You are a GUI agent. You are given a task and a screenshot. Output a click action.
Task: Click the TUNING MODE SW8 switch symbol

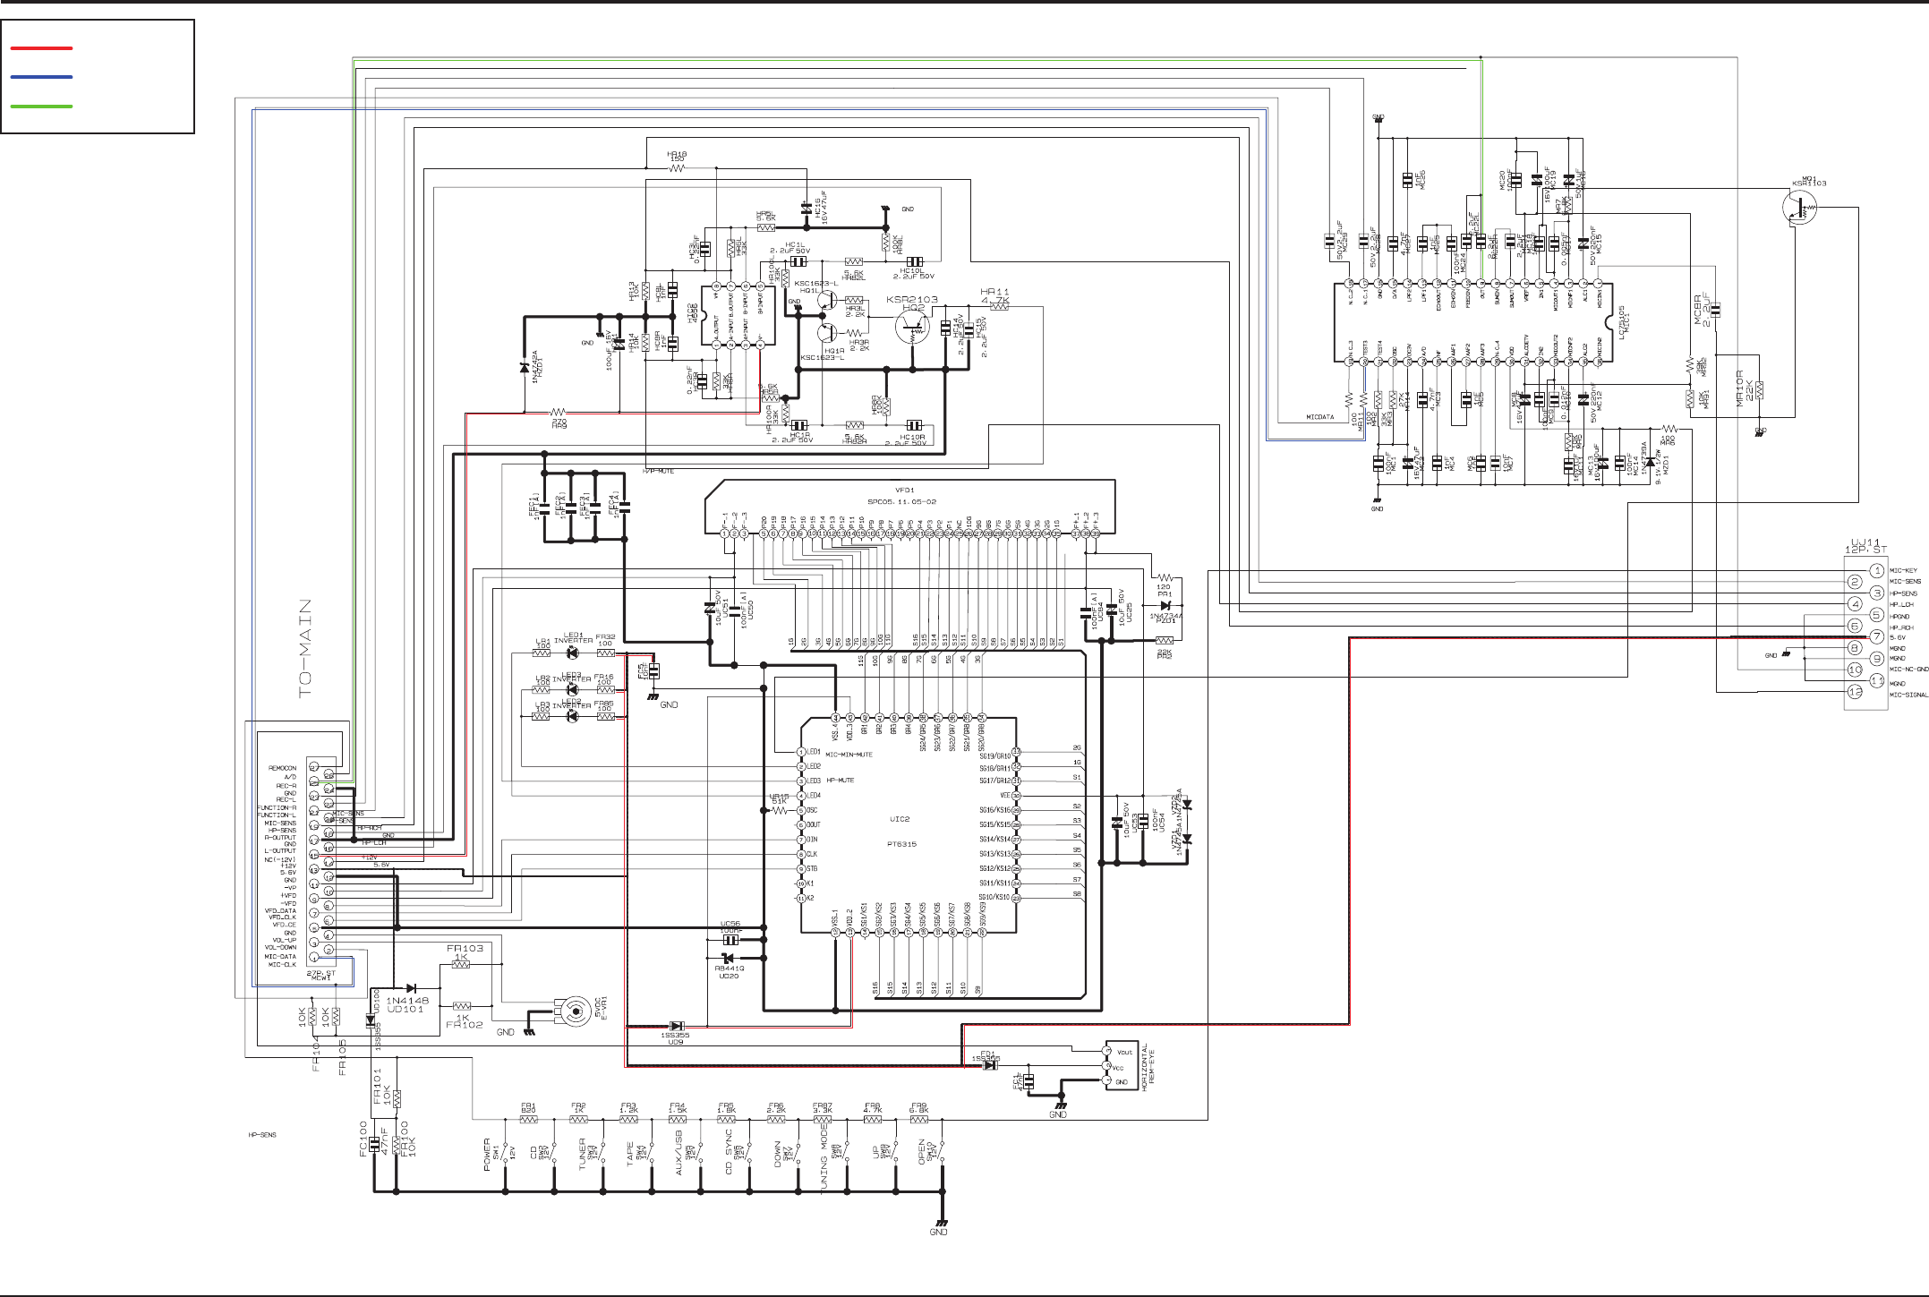point(845,1151)
